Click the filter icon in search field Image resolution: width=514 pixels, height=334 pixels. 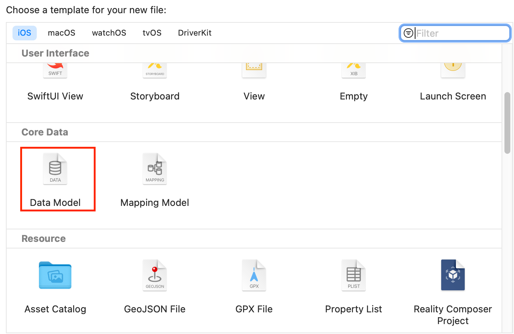tap(408, 33)
